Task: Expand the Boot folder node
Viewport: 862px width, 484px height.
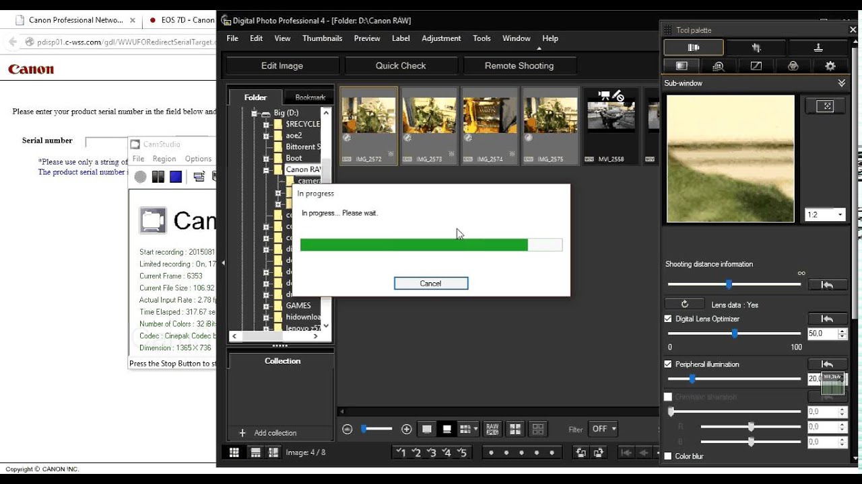Action: point(266,158)
